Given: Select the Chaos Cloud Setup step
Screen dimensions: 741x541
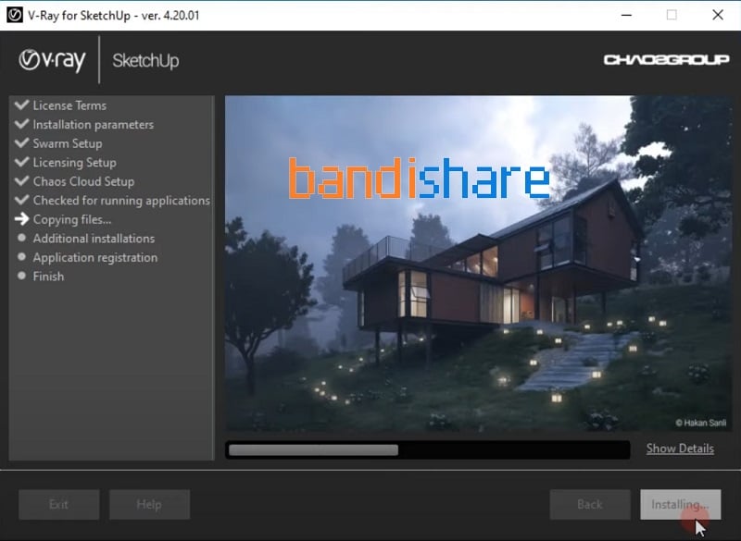Looking at the screenshot, I should pyautogui.click(x=83, y=181).
